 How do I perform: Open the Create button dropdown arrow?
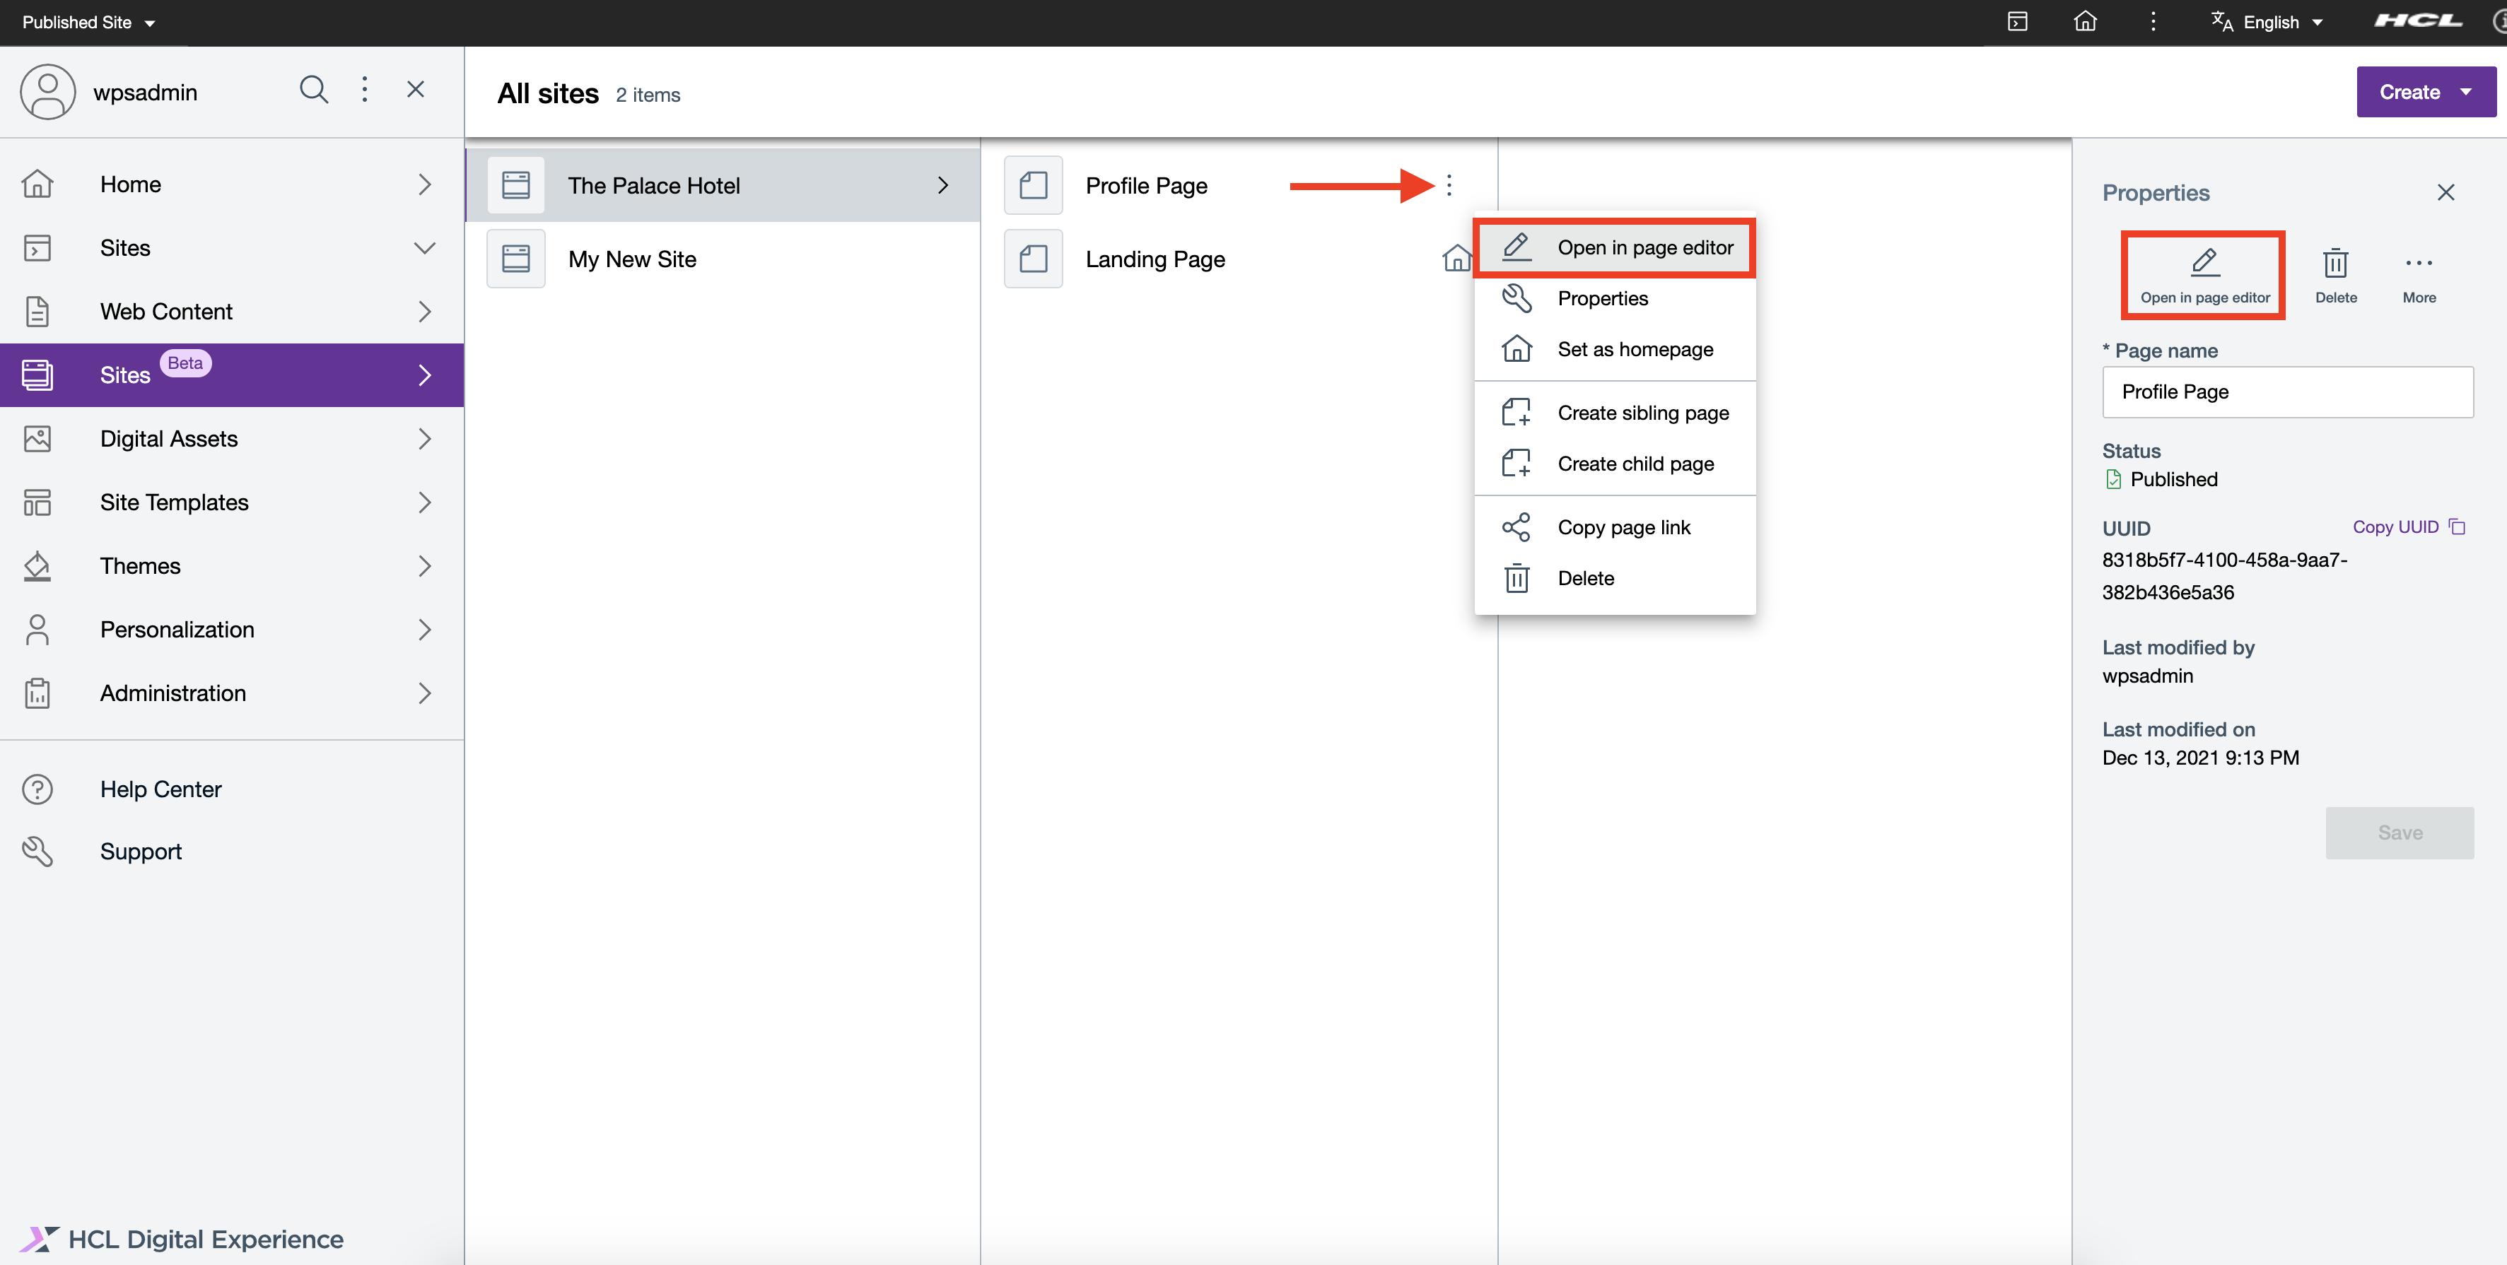pos(2465,90)
